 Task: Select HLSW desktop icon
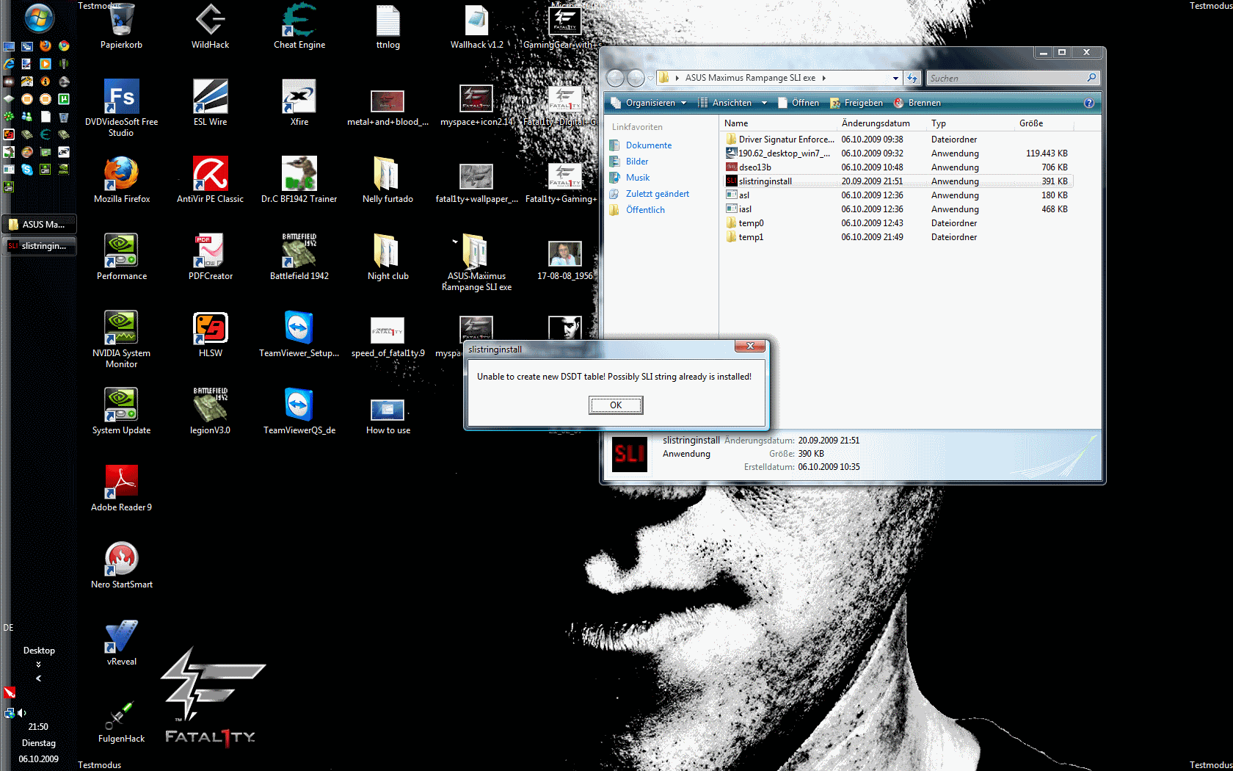211,334
